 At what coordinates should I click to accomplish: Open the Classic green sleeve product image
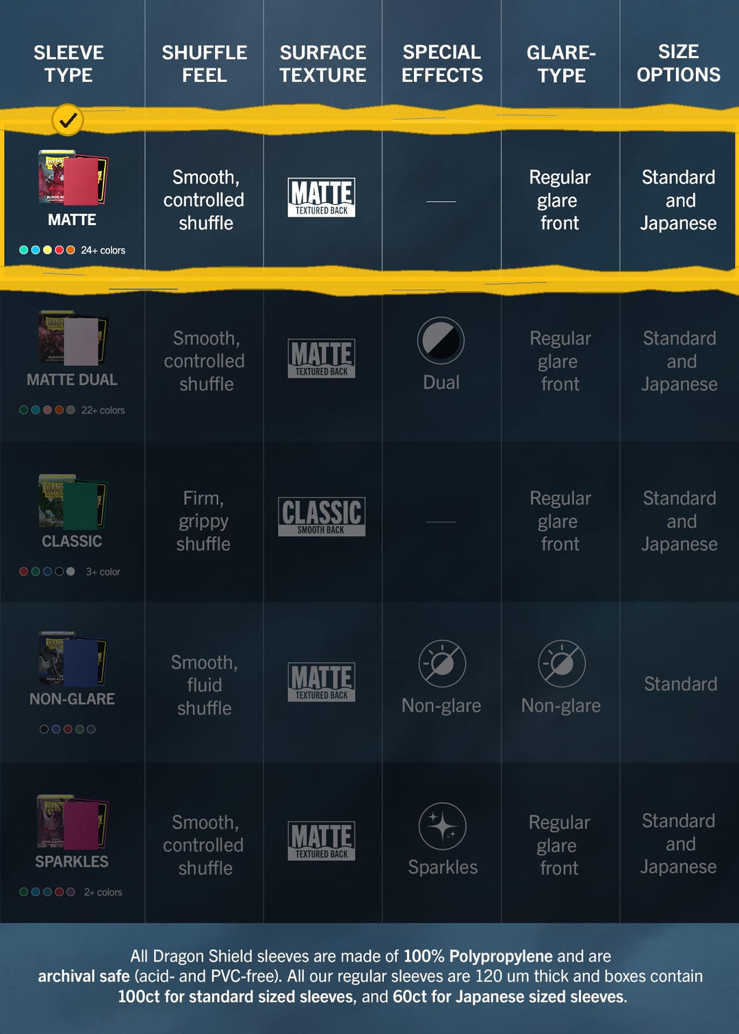tap(73, 501)
